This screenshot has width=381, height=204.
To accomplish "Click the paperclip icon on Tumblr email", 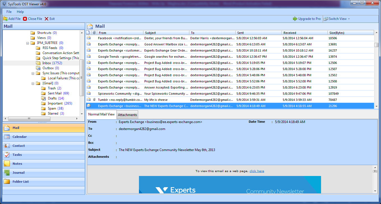I will pos(94,99).
